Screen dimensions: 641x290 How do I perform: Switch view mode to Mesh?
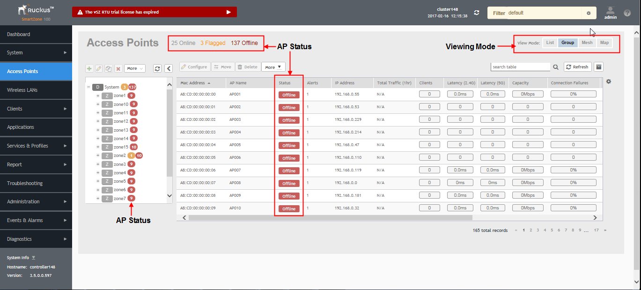point(587,43)
